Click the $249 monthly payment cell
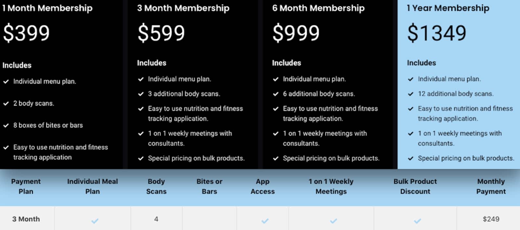Screen dimensions: 520x230 (x=491, y=219)
